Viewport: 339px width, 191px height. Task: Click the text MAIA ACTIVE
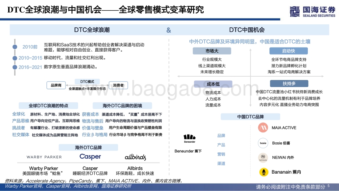[284, 128]
